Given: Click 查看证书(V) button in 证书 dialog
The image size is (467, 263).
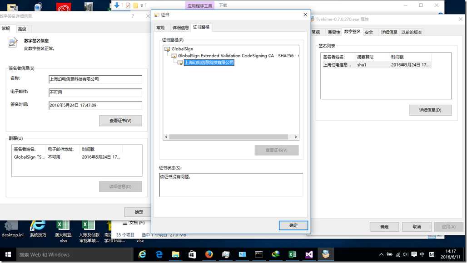Looking at the screenshot, I should (x=276, y=151).
